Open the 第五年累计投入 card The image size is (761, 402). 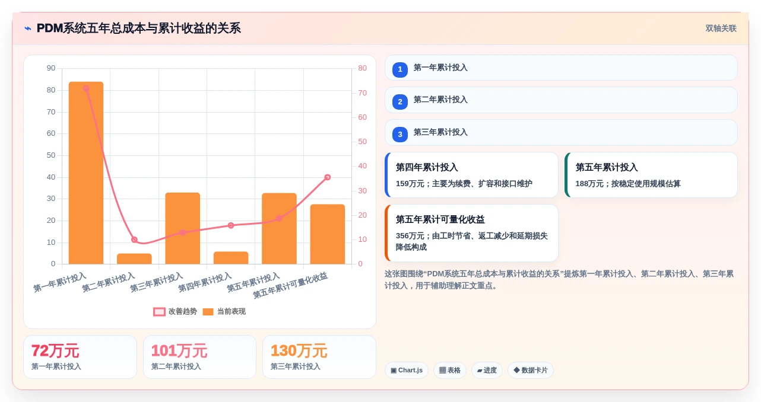pos(651,175)
